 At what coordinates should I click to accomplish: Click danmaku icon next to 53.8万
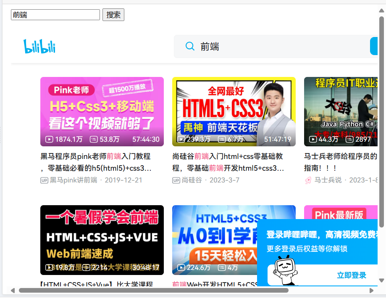pos(94,139)
